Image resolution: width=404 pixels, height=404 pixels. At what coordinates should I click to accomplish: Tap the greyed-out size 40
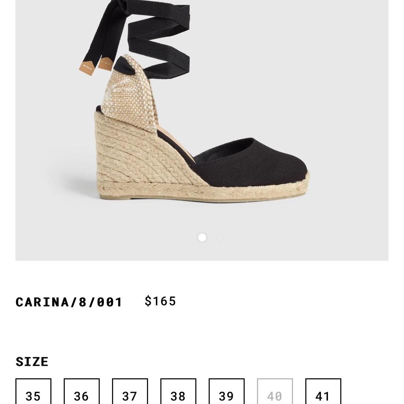pyautogui.click(x=275, y=391)
